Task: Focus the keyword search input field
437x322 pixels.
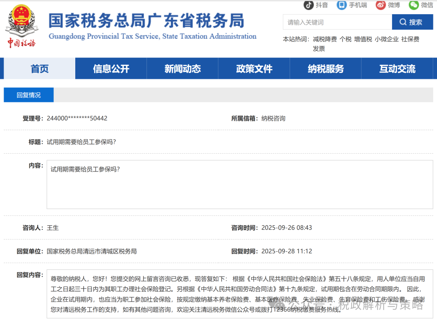Action: 337,22
